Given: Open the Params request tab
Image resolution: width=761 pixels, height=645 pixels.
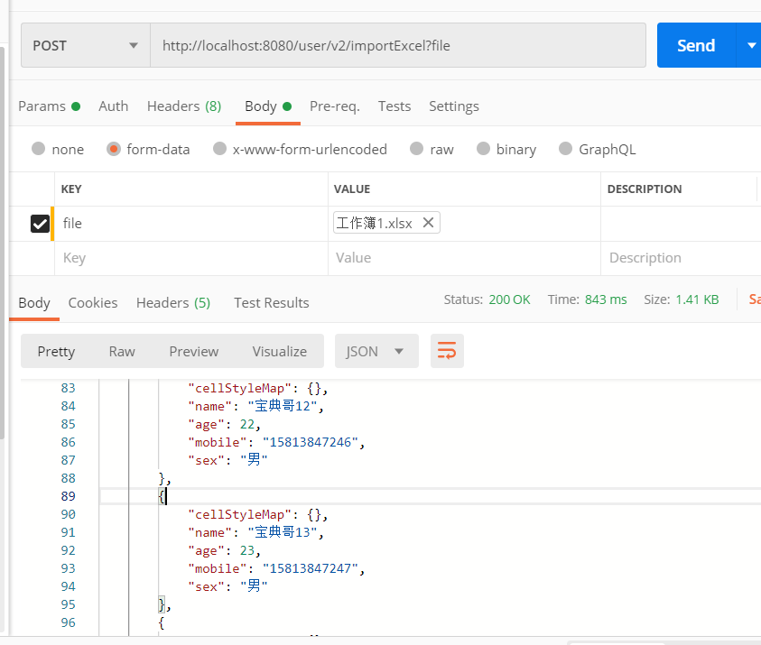Looking at the screenshot, I should click(x=49, y=106).
